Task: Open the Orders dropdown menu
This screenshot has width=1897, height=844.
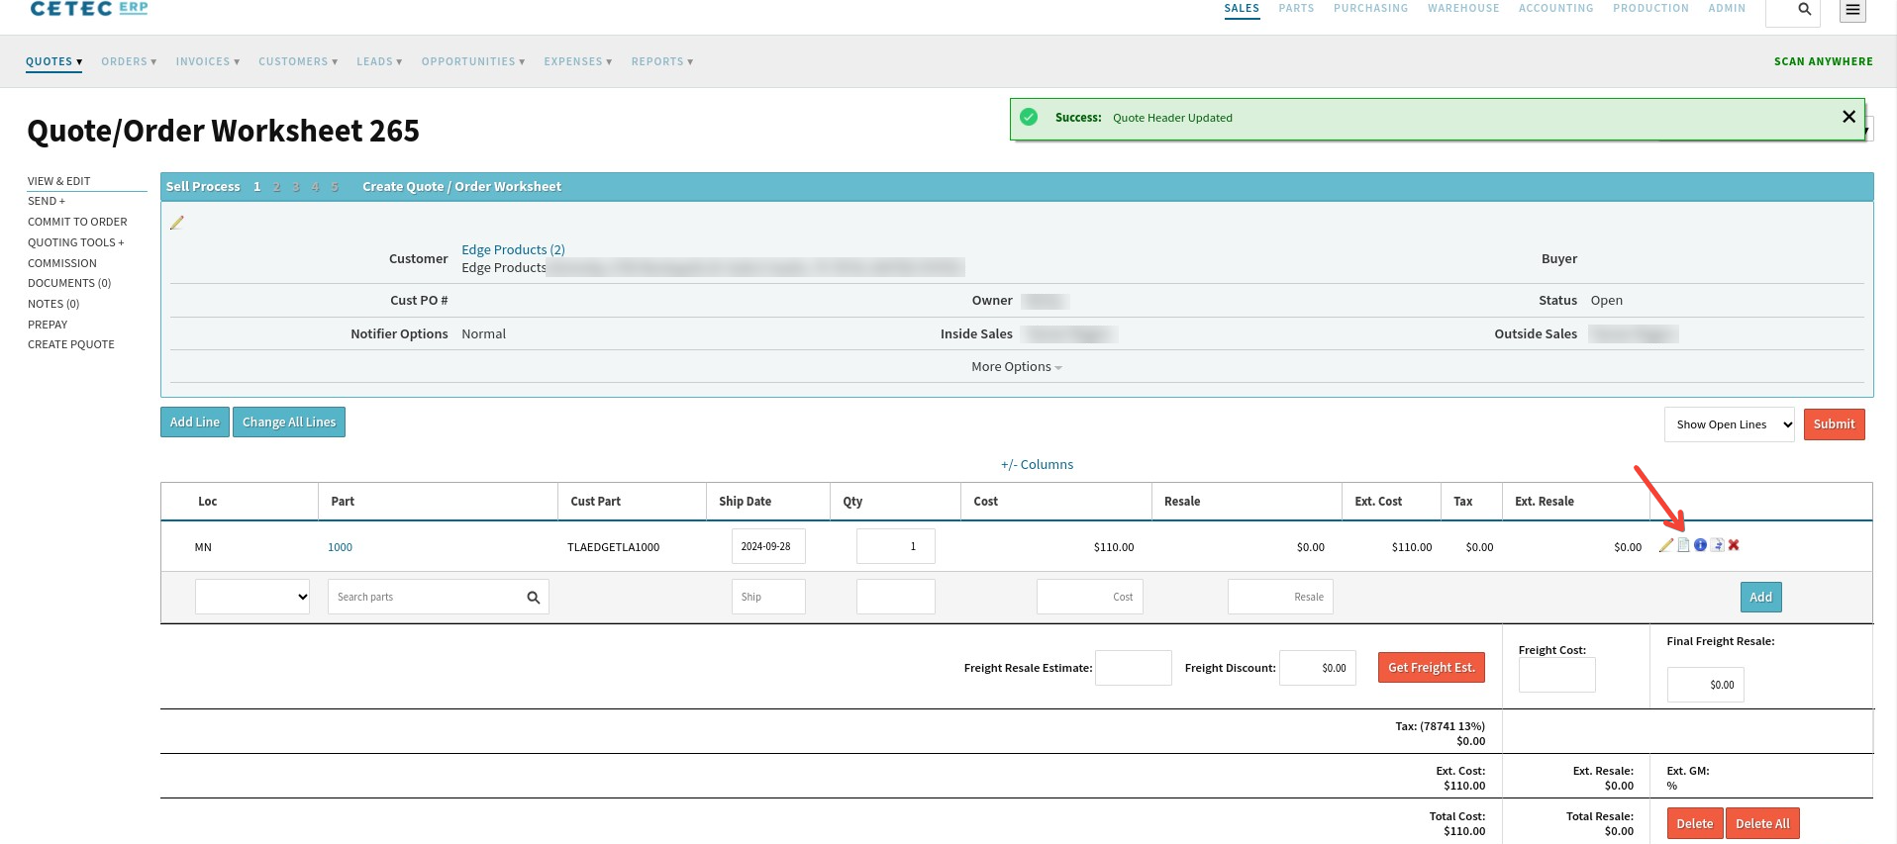Action: coord(129,61)
